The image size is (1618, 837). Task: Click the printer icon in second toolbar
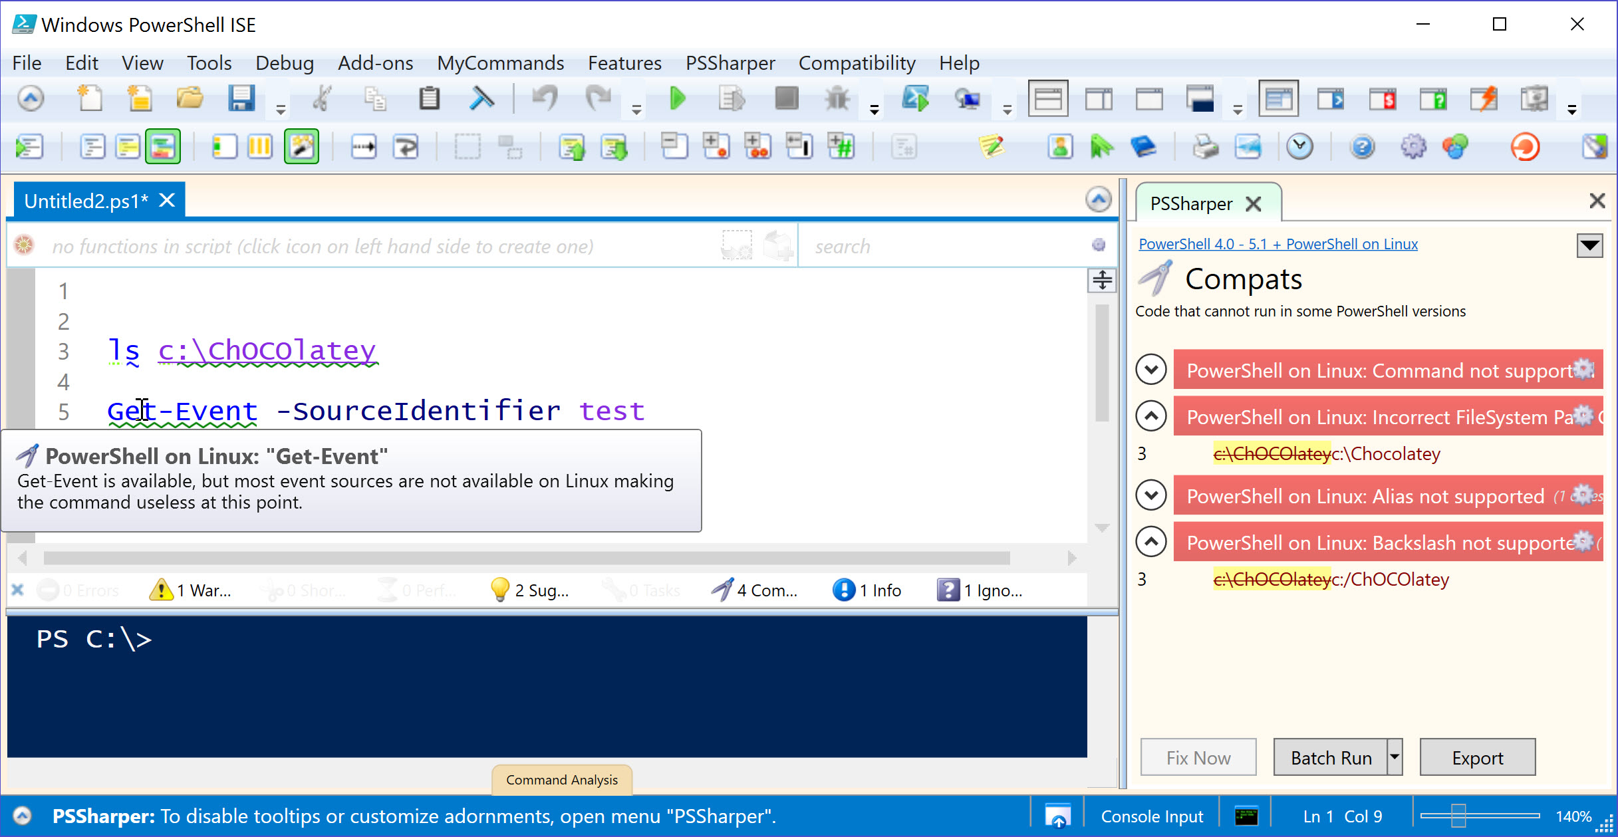pos(1205,146)
